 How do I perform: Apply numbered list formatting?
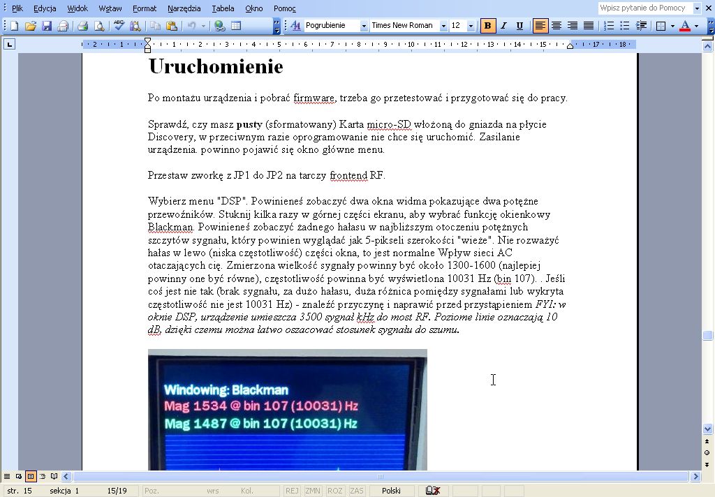click(x=609, y=26)
